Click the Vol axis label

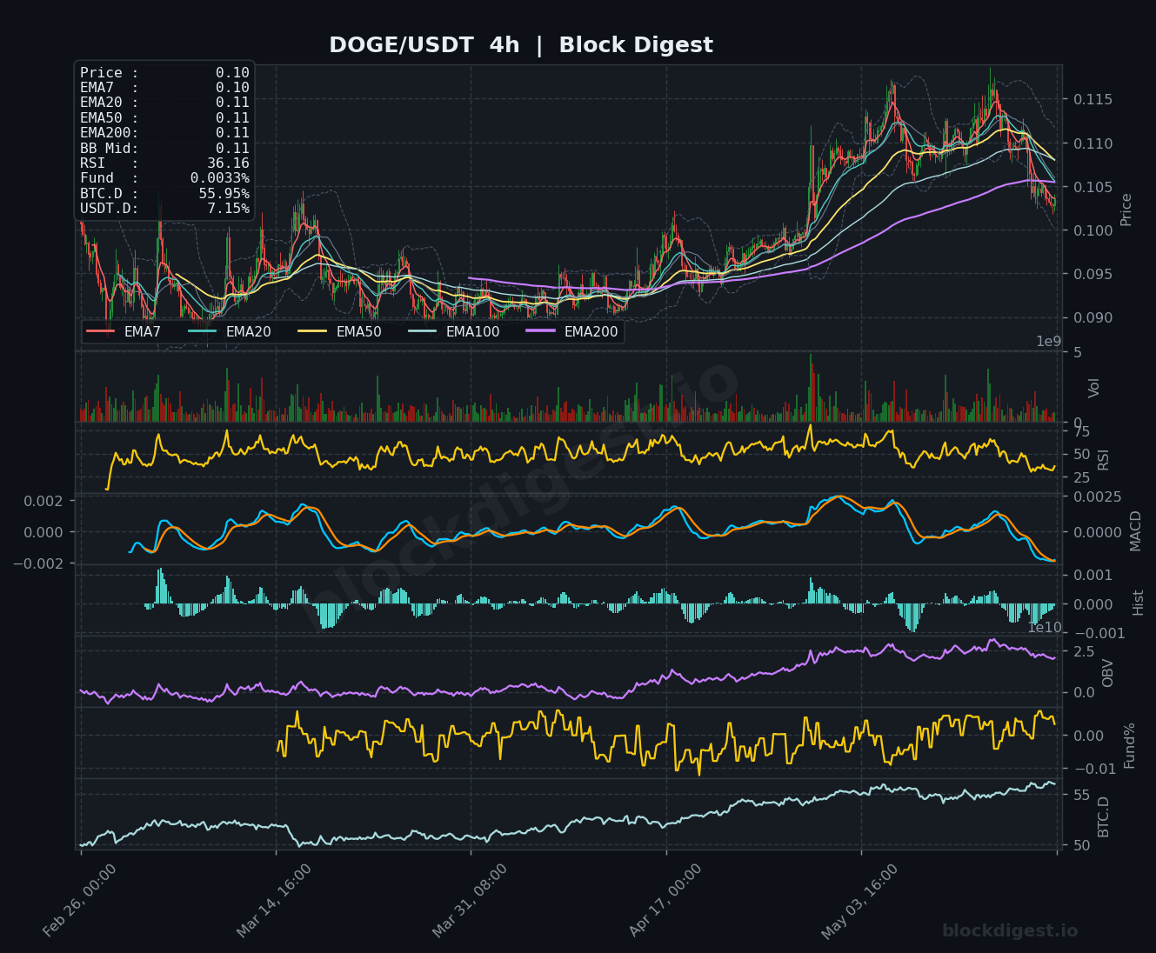point(1095,388)
